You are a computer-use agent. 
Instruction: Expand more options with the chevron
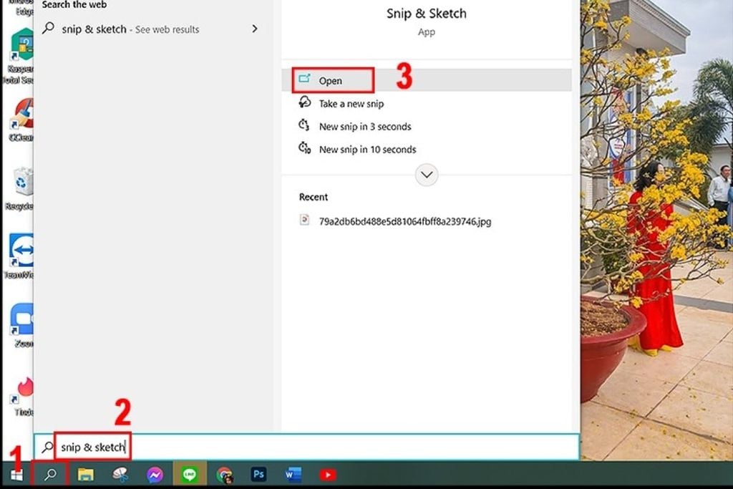pyautogui.click(x=427, y=175)
